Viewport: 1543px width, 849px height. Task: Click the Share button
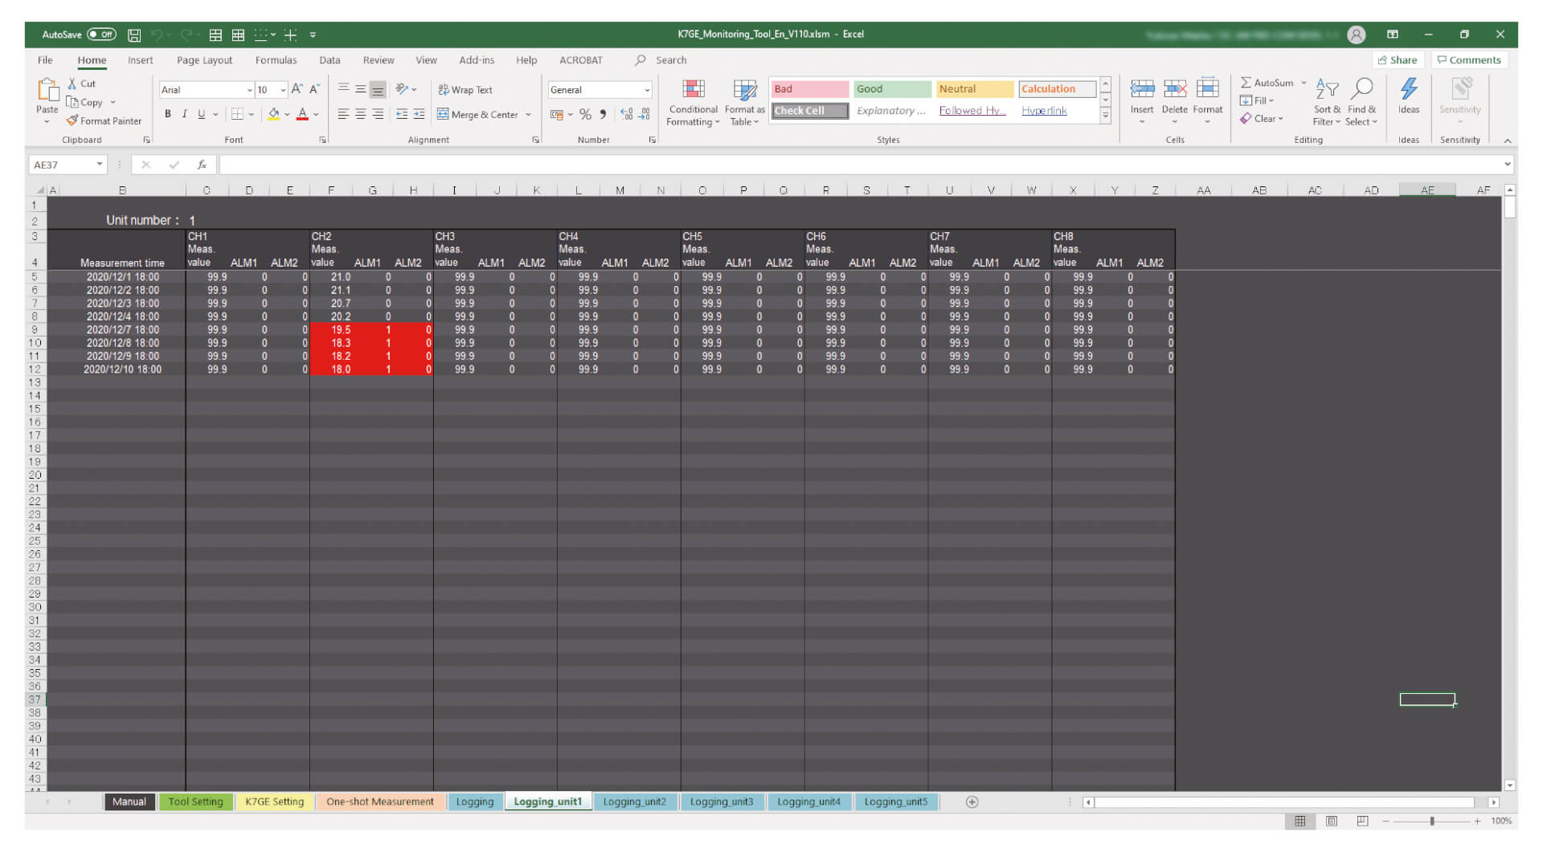(1398, 60)
